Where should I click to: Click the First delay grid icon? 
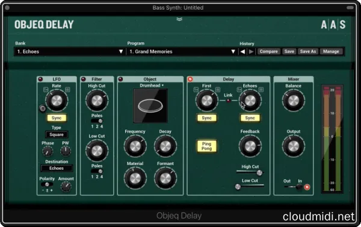(x=218, y=90)
